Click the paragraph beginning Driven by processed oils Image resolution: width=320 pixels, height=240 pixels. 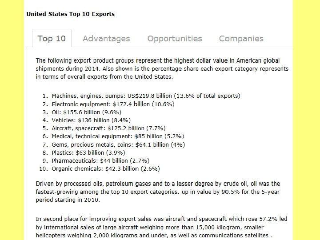pyautogui.click(x=158, y=192)
